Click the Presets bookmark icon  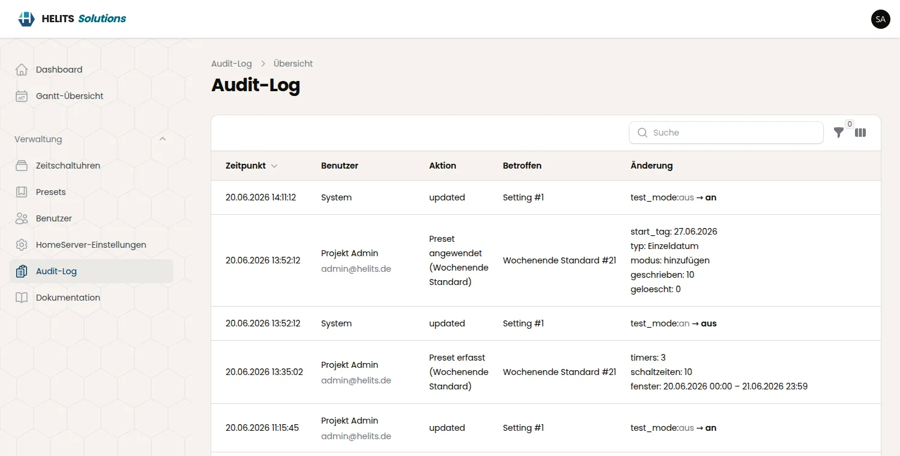click(22, 192)
